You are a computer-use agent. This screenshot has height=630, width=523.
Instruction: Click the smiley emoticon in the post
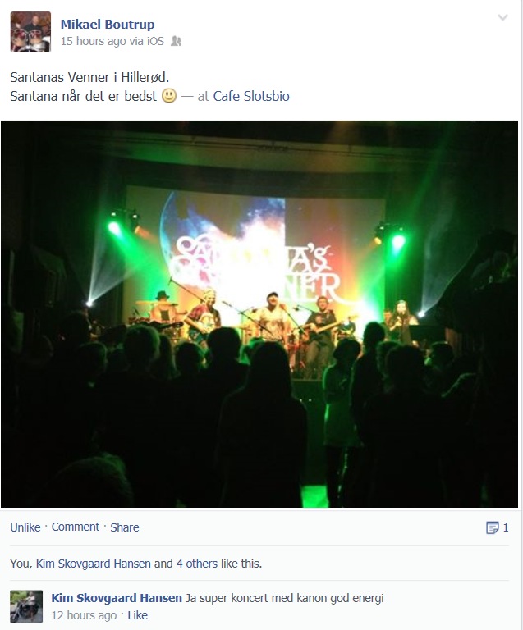tap(169, 96)
